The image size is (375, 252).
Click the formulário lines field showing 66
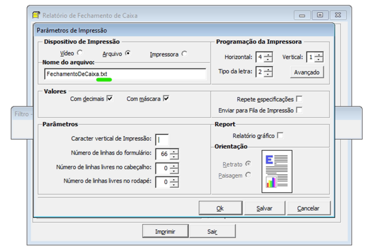click(x=163, y=154)
